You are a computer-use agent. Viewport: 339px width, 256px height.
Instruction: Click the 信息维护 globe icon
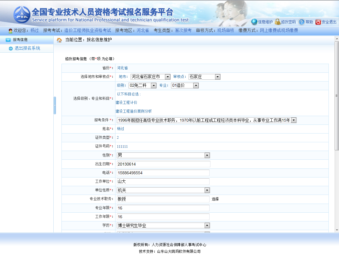254,22
